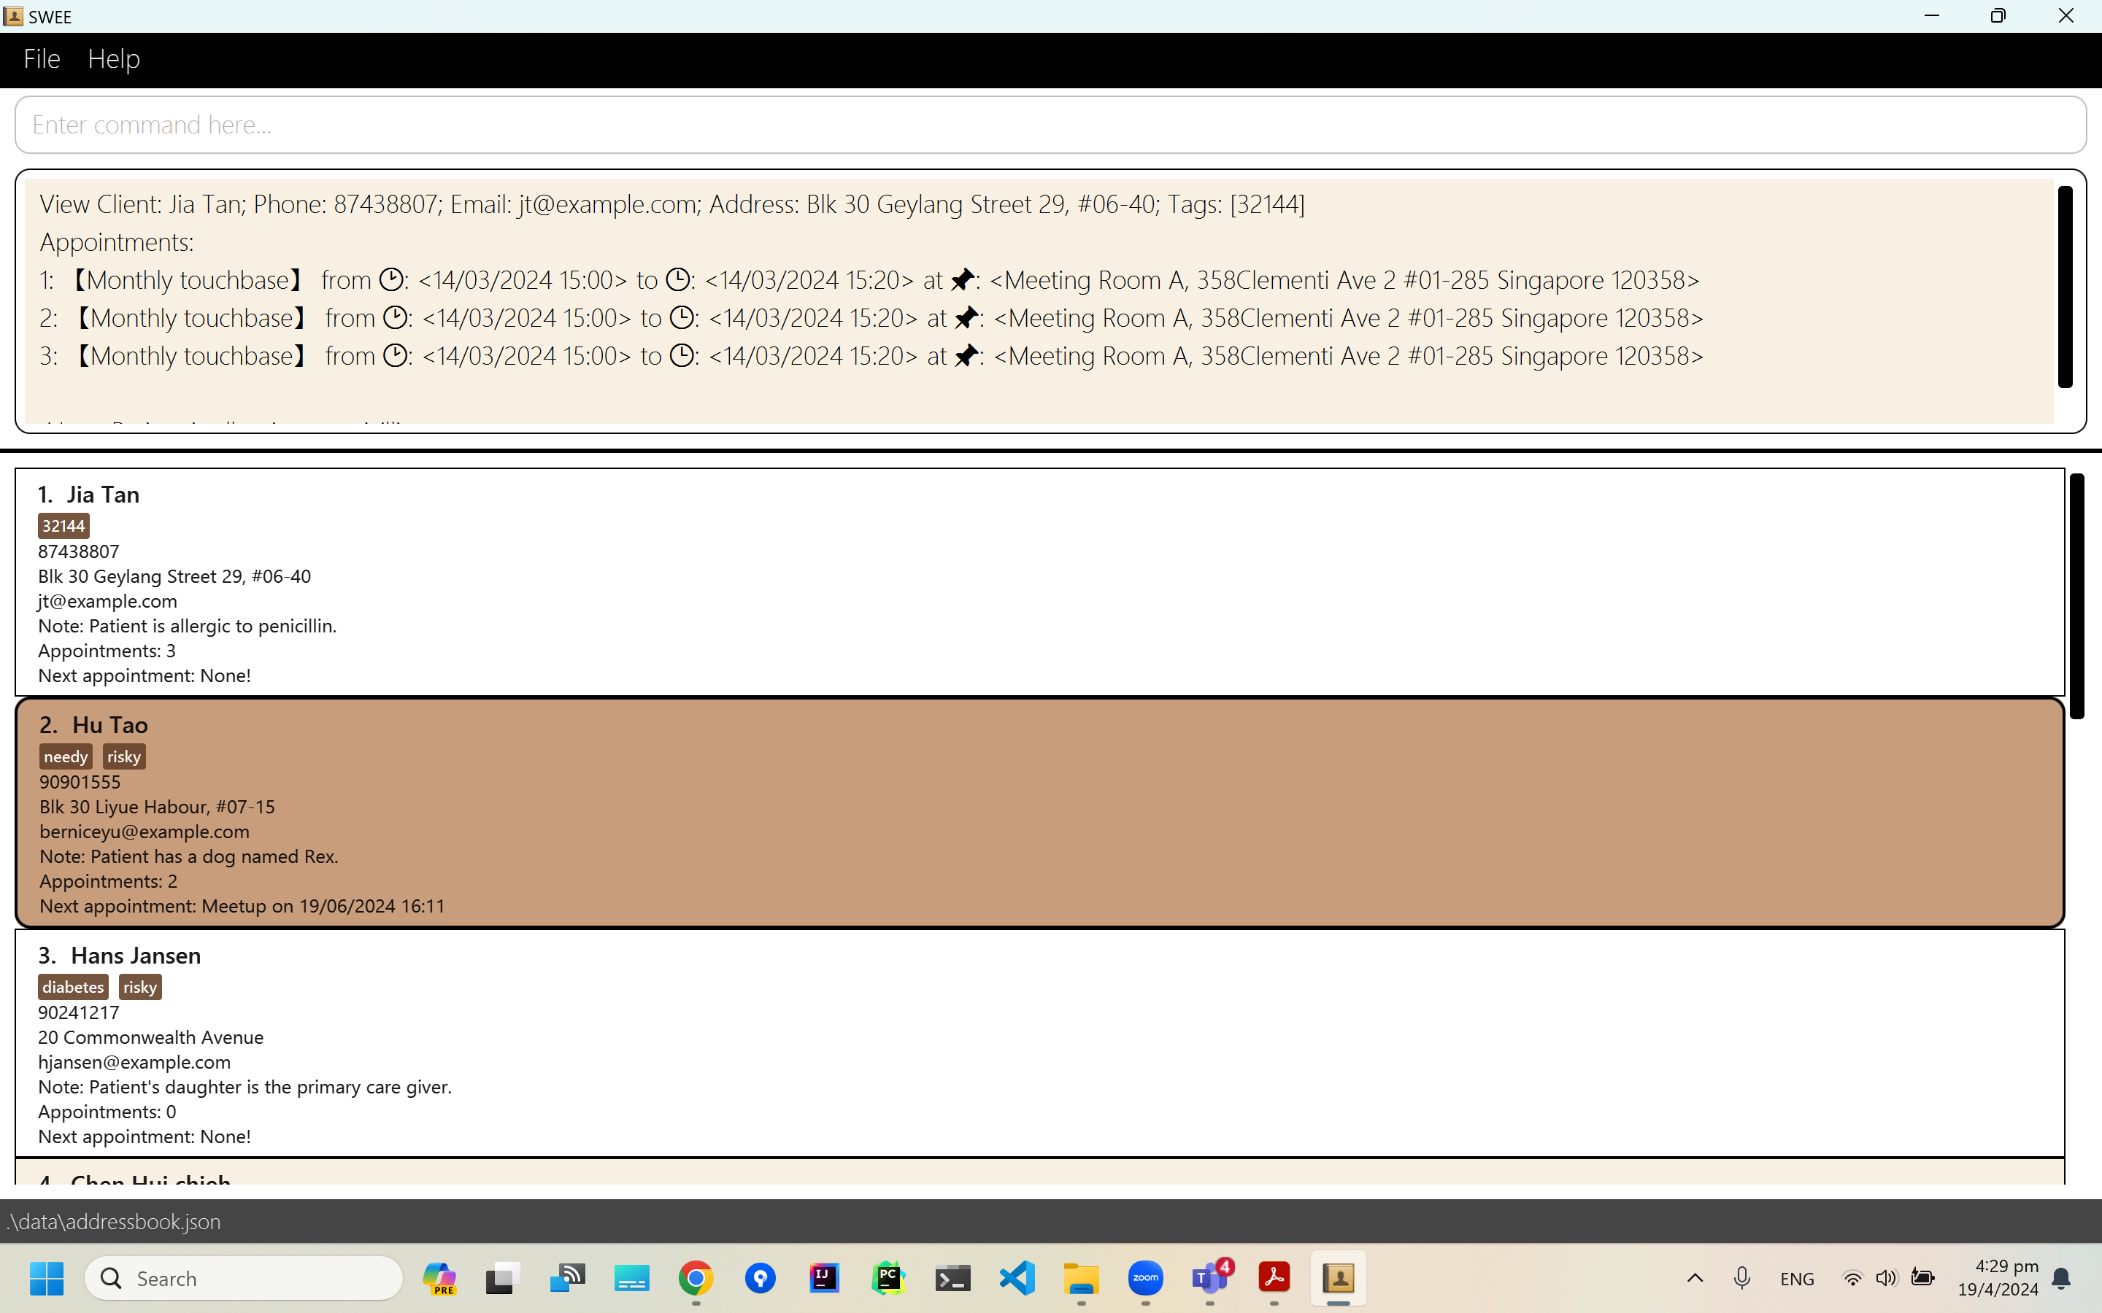The height and width of the screenshot is (1313, 2102).
Task: Open Adobe Acrobat from the taskbar
Action: click(x=1274, y=1278)
